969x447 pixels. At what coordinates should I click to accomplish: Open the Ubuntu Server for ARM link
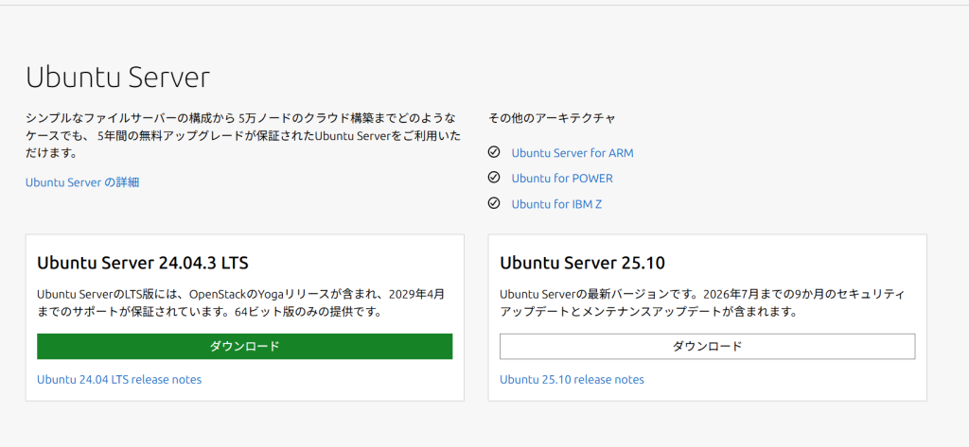point(573,152)
